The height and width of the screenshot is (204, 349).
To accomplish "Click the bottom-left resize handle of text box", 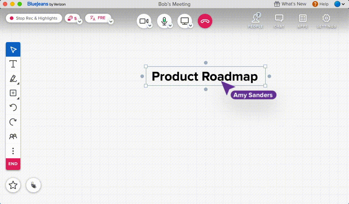I will pyautogui.click(x=146, y=86).
